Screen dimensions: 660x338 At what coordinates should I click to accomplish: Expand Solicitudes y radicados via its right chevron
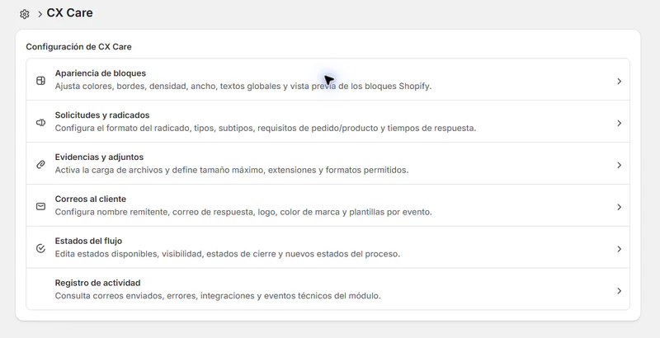(620, 123)
